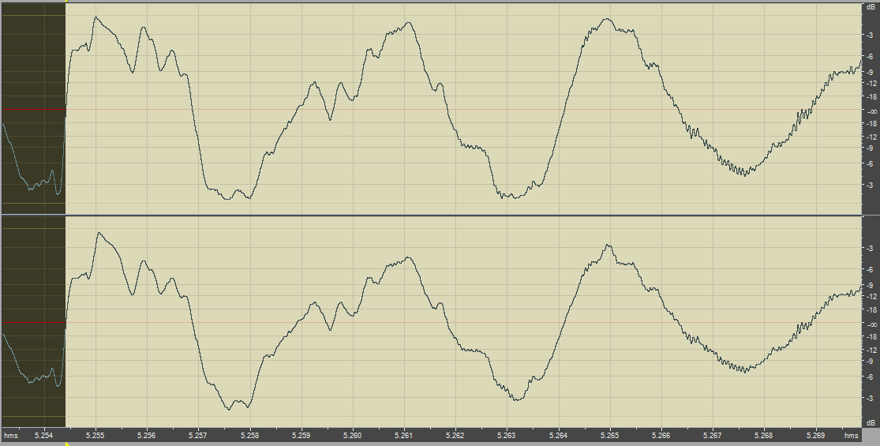Select the 5.264 position on the time ruler
880x446 pixels.
558,435
